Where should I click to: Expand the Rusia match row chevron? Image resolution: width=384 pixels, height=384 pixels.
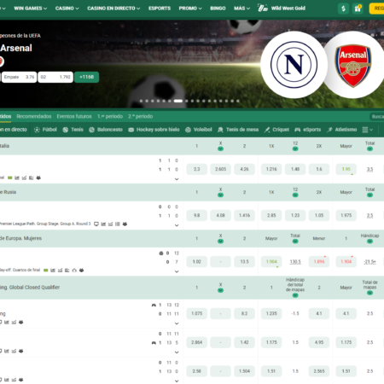(177, 225)
